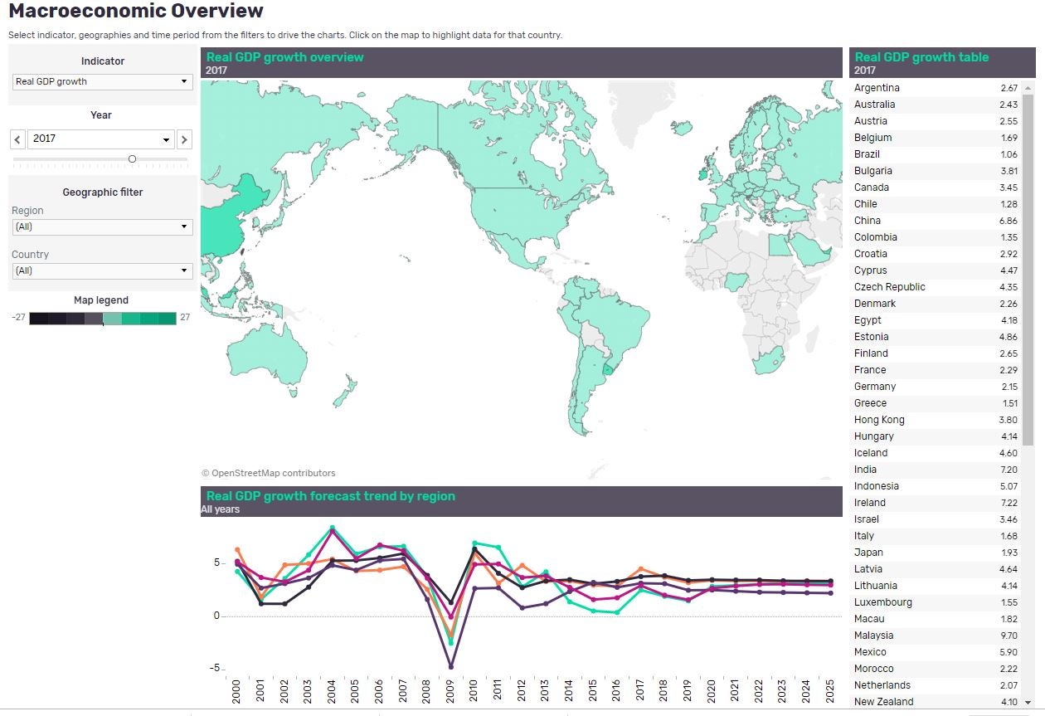Screen dimensions: 1045x716
Task: Click the India row in the table
Action: click(936, 470)
